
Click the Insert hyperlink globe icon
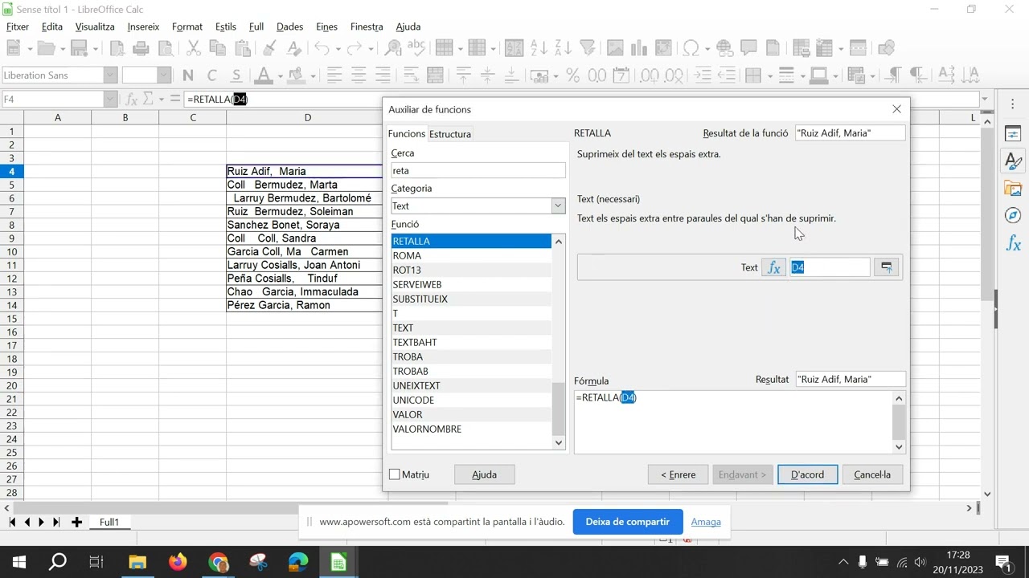click(x=724, y=48)
